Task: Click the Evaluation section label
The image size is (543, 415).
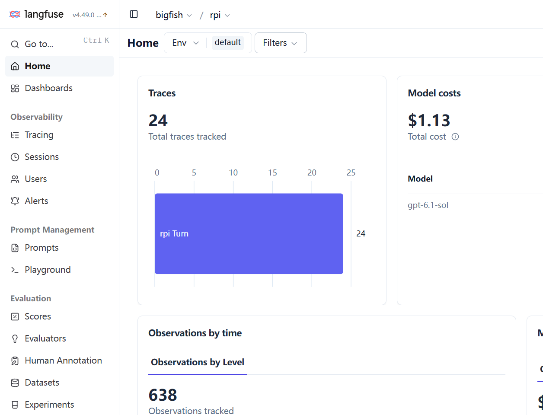Action: point(31,298)
